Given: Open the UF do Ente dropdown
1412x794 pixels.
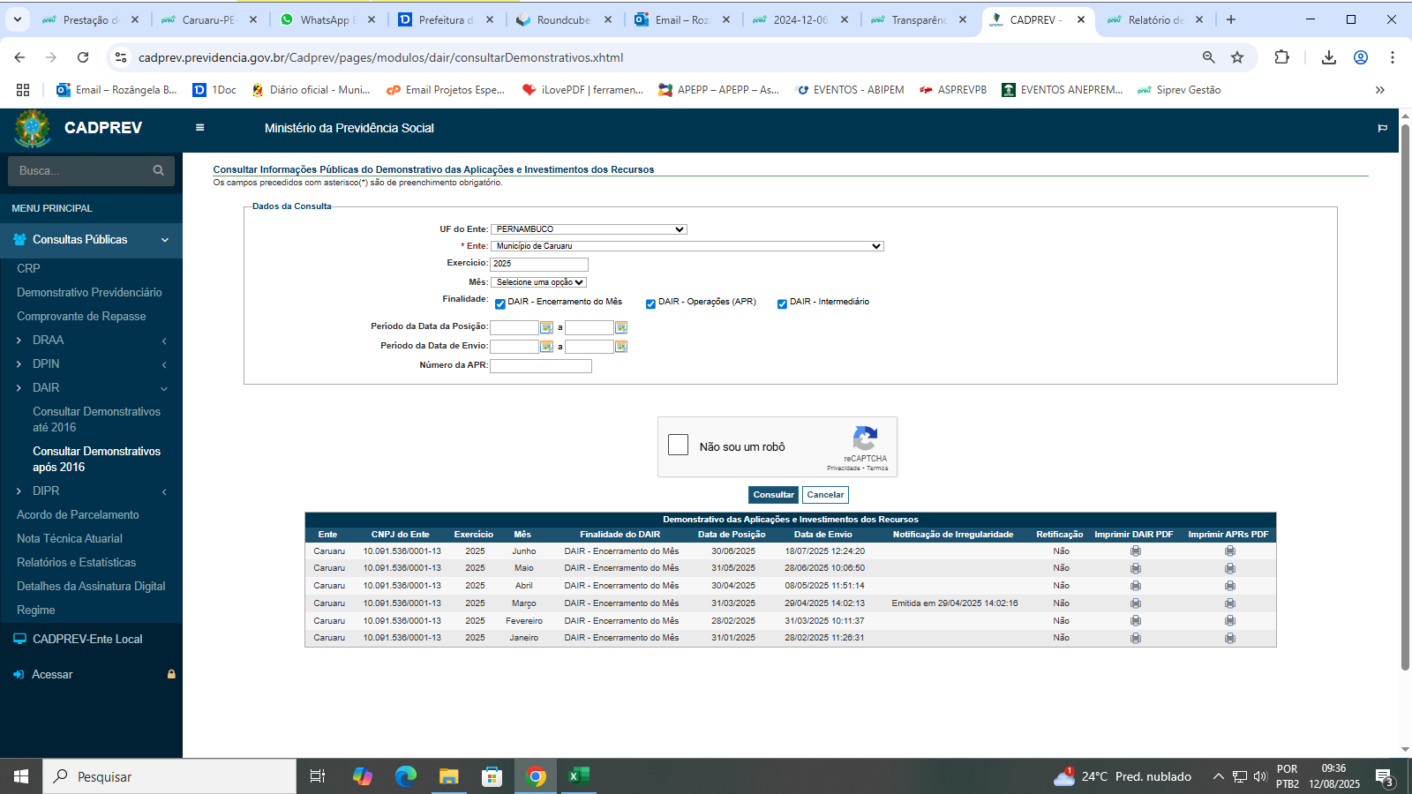Looking at the screenshot, I should coord(589,229).
